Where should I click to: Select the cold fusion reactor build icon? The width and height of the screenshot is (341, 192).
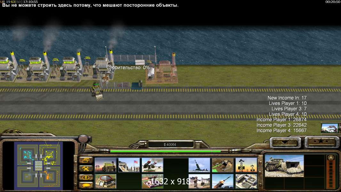point(106,165)
